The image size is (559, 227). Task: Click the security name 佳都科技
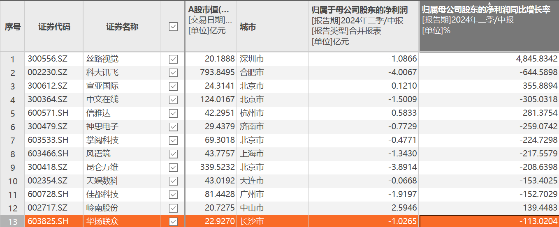click(x=102, y=195)
